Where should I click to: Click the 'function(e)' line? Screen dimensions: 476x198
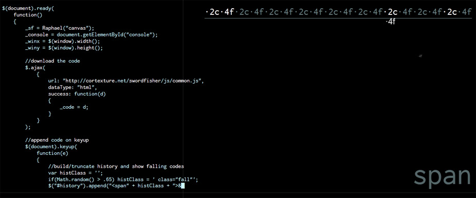(52, 153)
